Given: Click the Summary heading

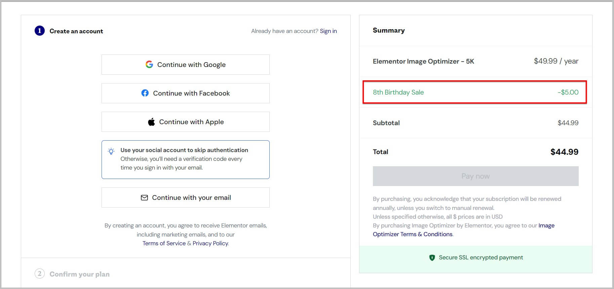Looking at the screenshot, I should 389,30.
